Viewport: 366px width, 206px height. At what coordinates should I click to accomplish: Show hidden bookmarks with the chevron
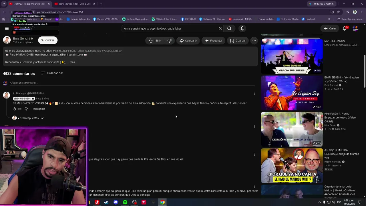[x=329, y=19]
